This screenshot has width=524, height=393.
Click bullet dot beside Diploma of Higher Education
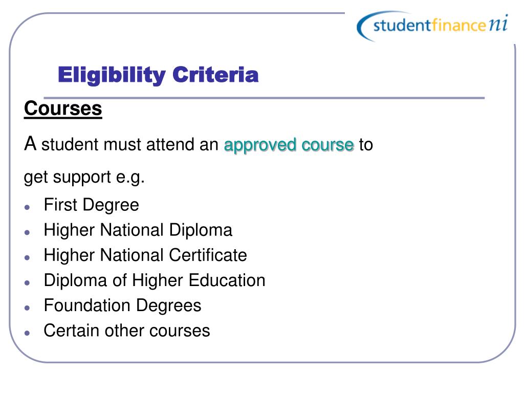(x=28, y=282)
